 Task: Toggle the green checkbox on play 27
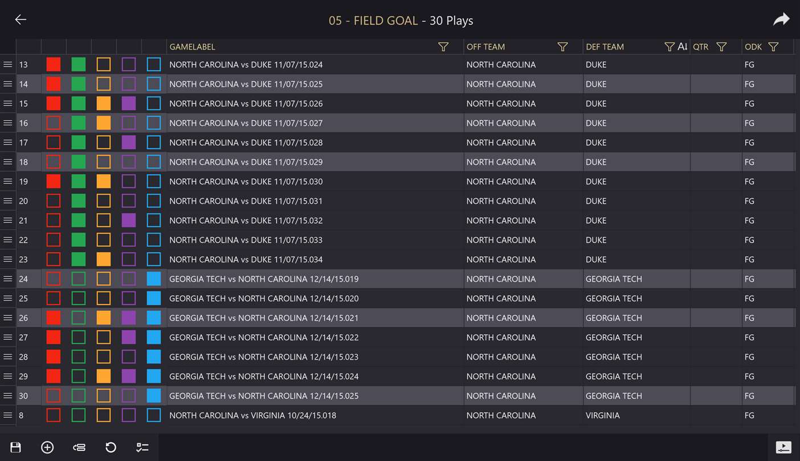pyautogui.click(x=79, y=337)
